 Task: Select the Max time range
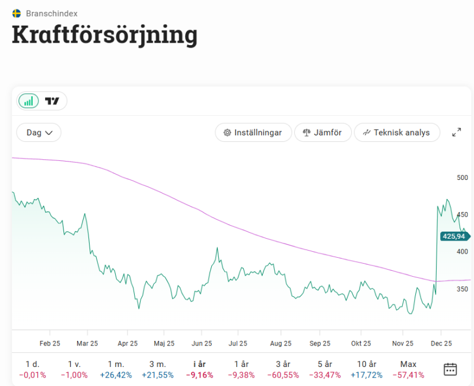click(x=408, y=369)
